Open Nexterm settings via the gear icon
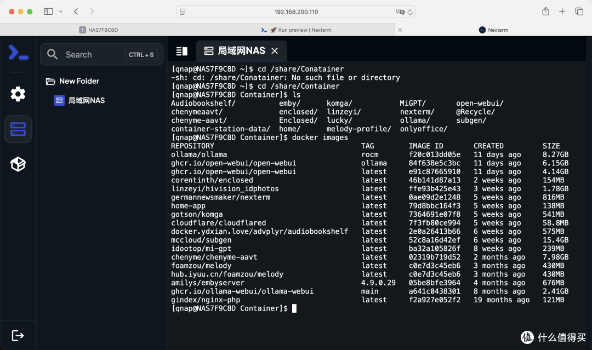This screenshot has width=592, height=350. coord(18,94)
